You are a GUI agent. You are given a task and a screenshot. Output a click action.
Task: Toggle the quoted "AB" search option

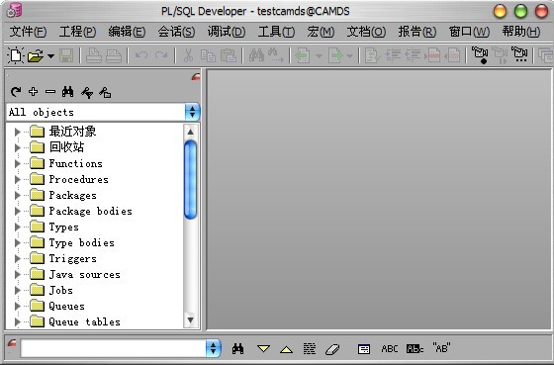coord(441,348)
